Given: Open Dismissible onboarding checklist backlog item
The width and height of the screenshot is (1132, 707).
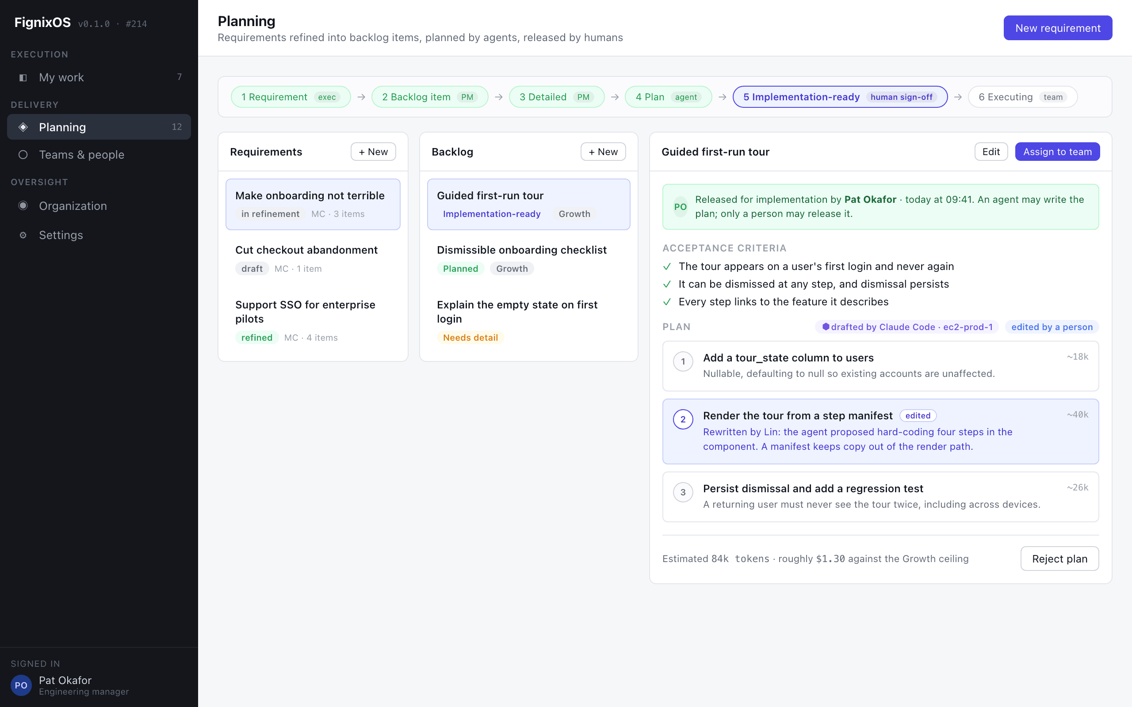Looking at the screenshot, I should coord(528,259).
